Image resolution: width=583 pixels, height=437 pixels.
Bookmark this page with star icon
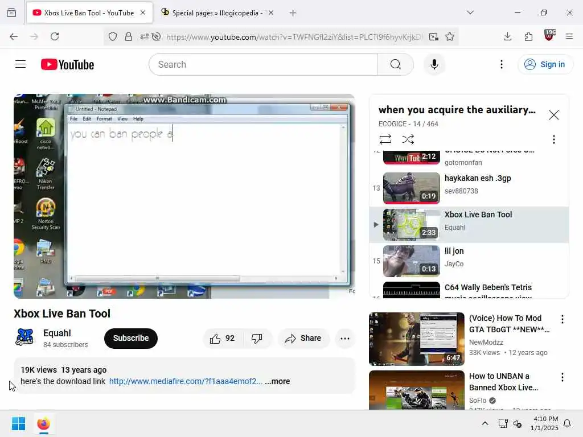click(x=450, y=36)
